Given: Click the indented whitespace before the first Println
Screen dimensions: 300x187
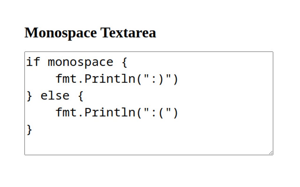Looking at the screenshot, I should coord(41,79).
